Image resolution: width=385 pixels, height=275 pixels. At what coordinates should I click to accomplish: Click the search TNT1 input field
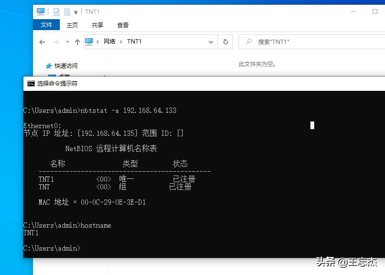point(312,42)
